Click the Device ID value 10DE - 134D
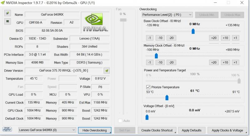This screenshot has height=136, width=250. [37, 38]
